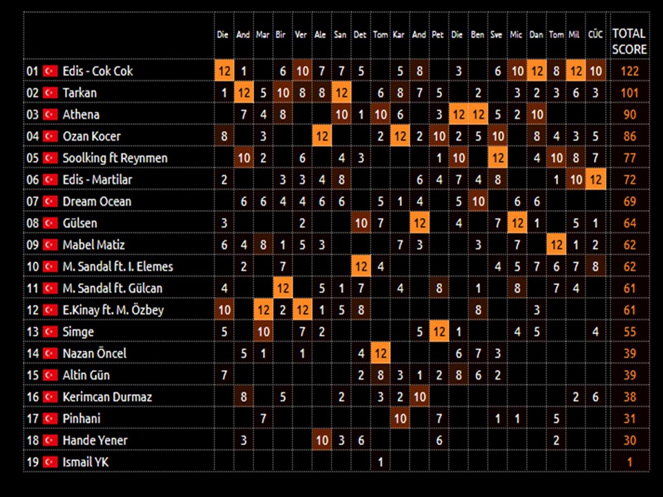The height and width of the screenshot is (497, 663).
Task: Click the flag in the Mabel Matiz row
Action: (50, 244)
